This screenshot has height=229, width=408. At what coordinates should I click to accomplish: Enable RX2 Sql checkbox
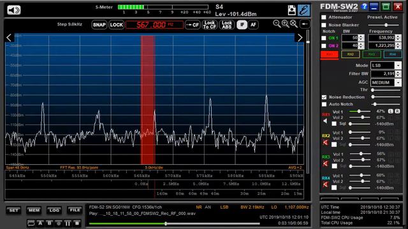334,144
